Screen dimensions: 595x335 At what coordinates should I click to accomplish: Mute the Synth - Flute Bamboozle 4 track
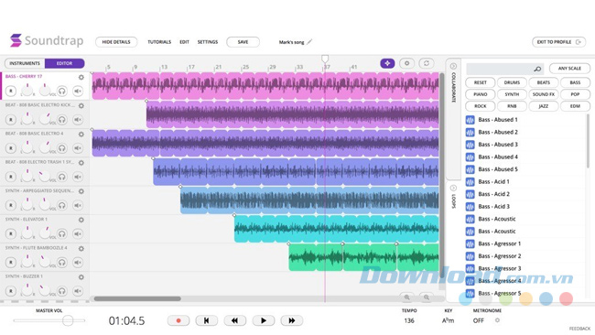[x=78, y=262]
